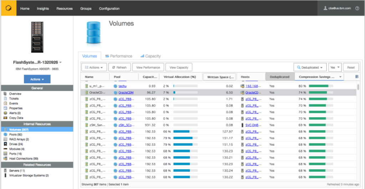Click the host icon beside SVC-DH8 link
Screen dimensions: 365x189
point(242,125)
